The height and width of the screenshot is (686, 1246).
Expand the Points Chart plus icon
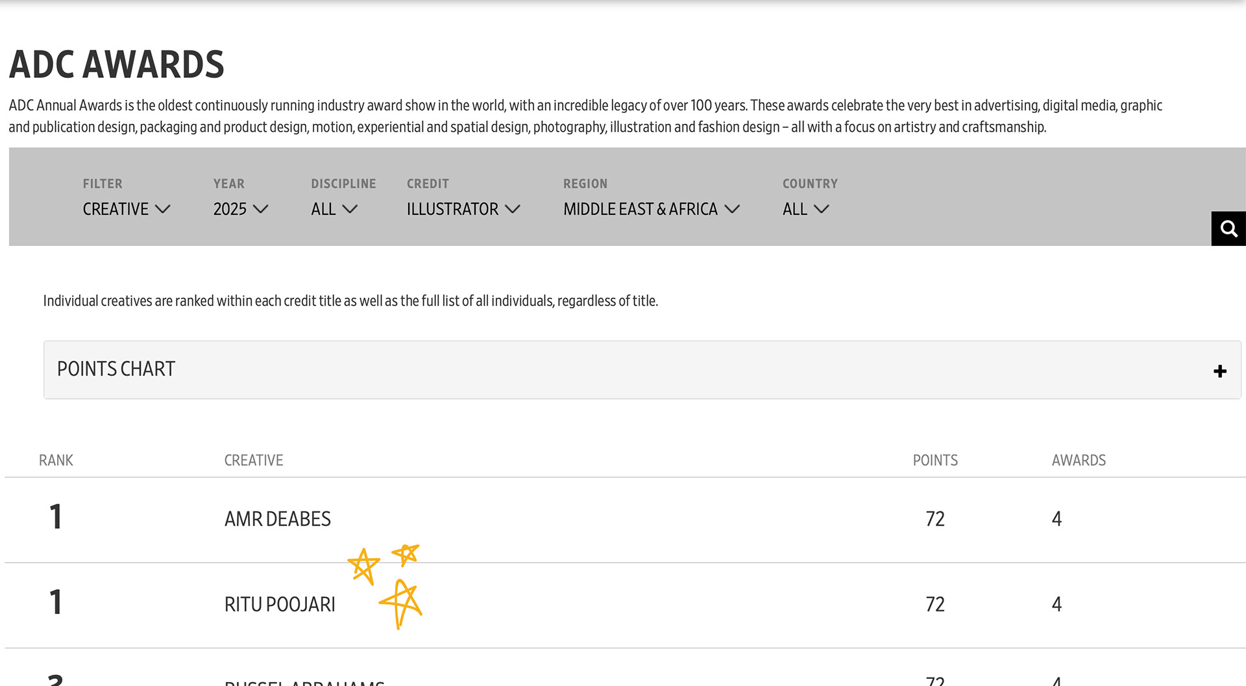(x=1219, y=371)
